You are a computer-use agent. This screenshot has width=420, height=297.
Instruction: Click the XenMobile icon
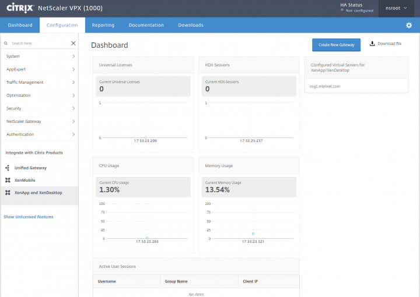(x=8, y=180)
